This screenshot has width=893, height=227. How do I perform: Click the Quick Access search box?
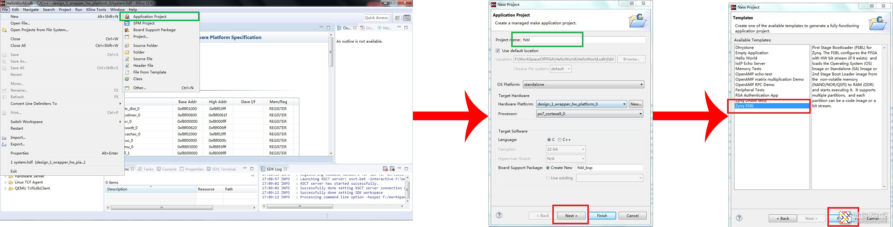click(376, 18)
